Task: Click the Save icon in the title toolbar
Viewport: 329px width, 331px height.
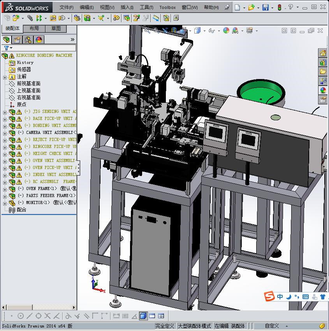Action: 265,7
